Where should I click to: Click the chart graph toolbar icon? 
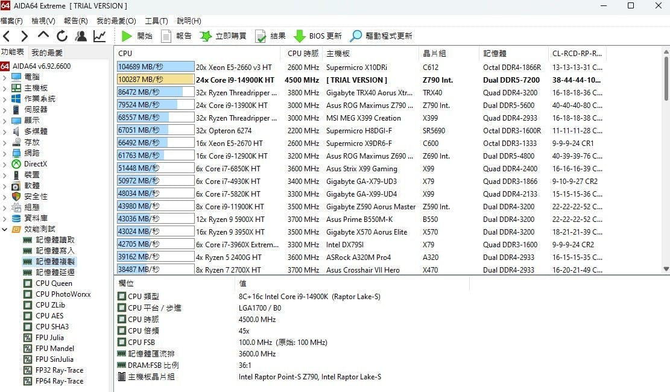(x=100, y=36)
